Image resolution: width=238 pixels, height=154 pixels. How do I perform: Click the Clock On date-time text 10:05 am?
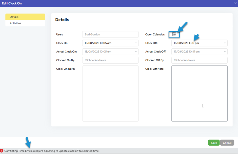click(98, 43)
